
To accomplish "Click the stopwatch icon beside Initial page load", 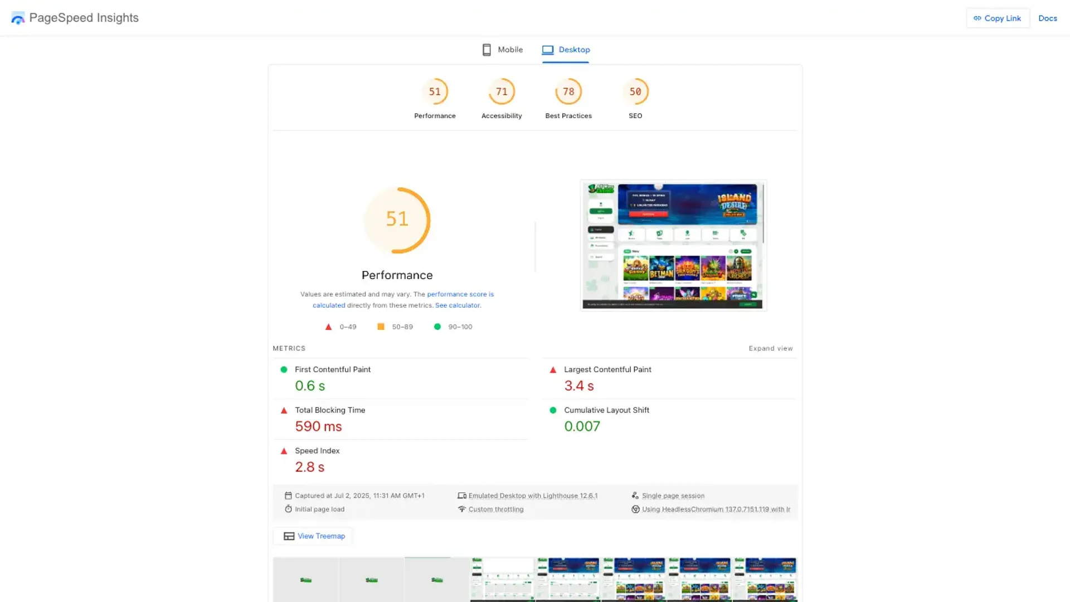I will tap(288, 509).
